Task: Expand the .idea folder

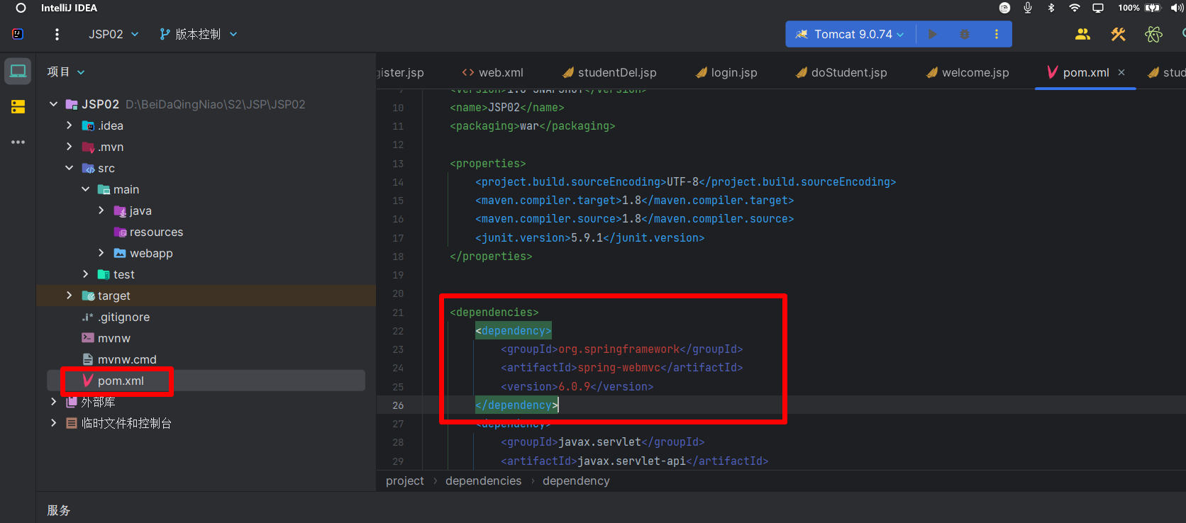Action: click(x=69, y=125)
